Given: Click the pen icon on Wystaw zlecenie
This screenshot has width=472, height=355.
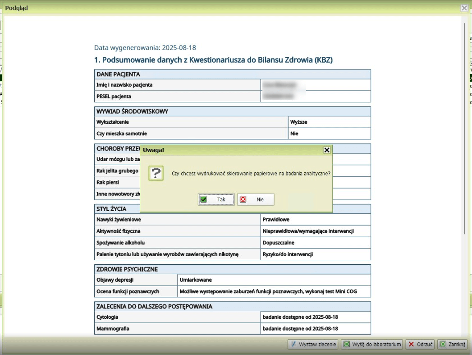Looking at the screenshot, I should tap(293, 344).
